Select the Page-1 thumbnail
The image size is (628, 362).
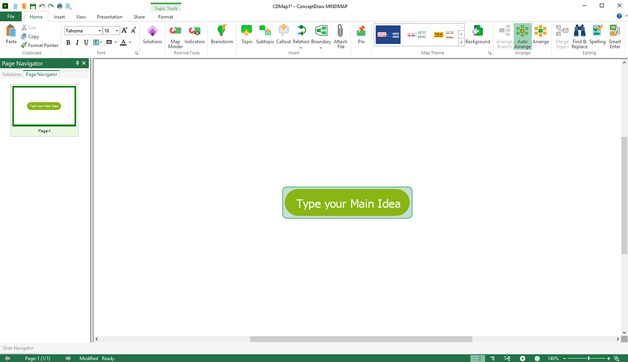[44, 110]
